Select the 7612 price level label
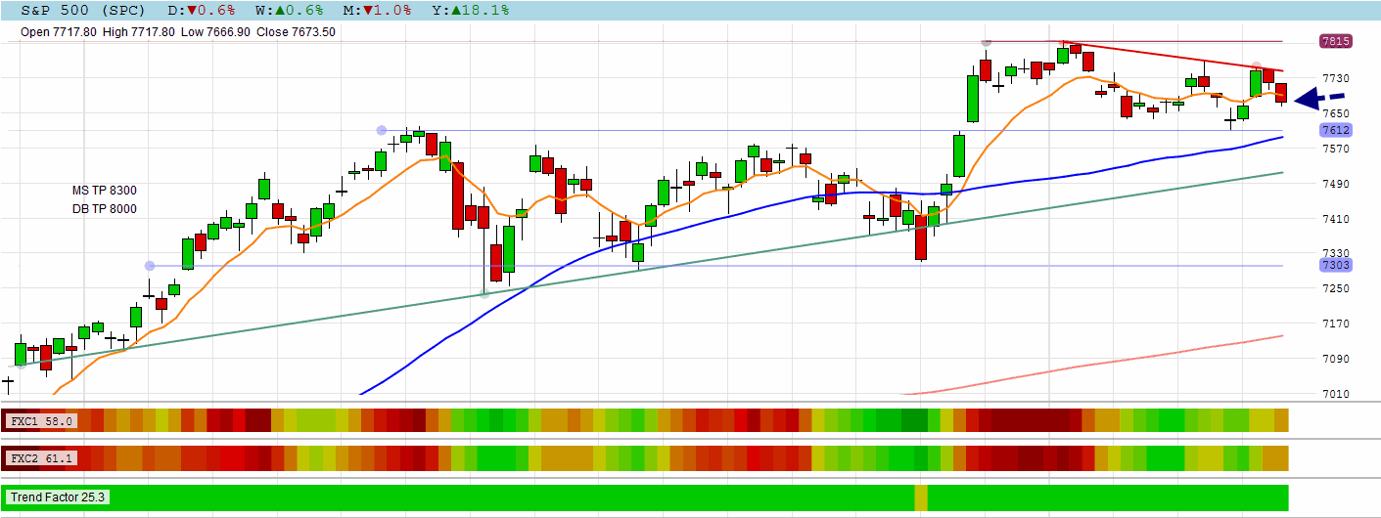 pos(1336,130)
